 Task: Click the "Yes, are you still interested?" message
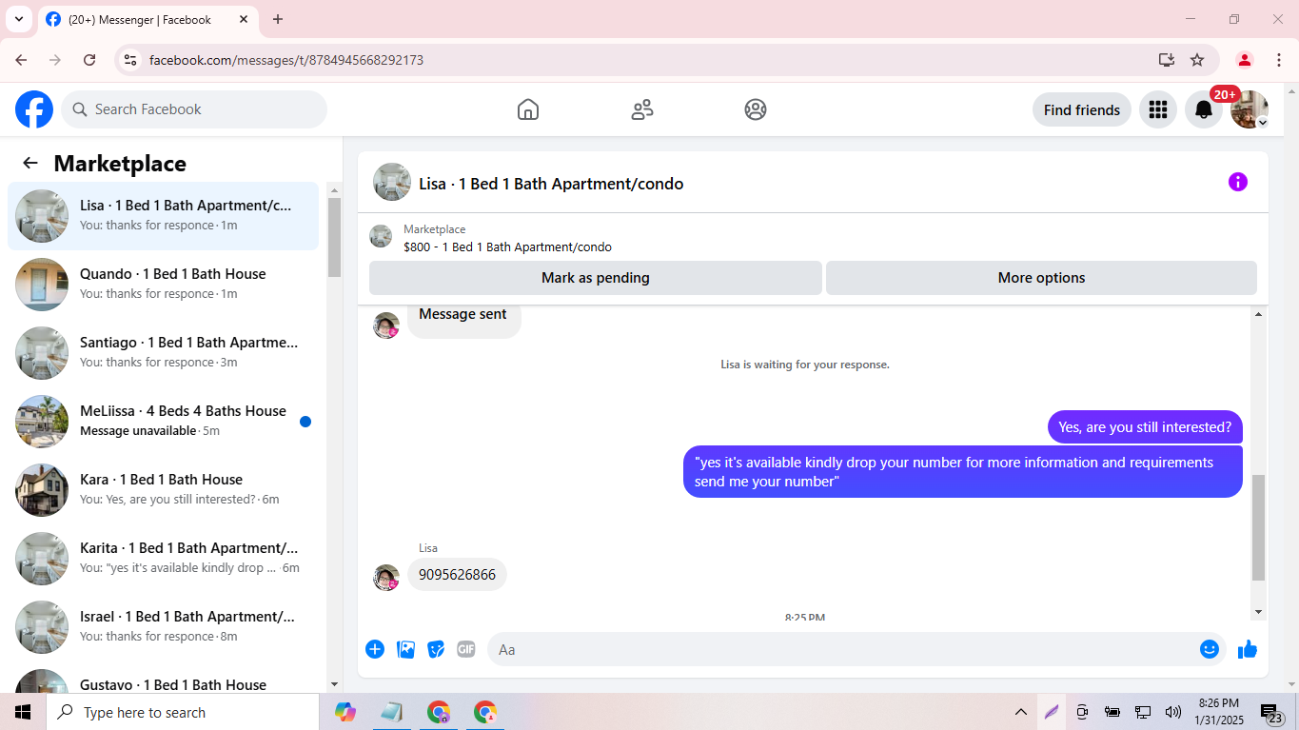[1145, 427]
